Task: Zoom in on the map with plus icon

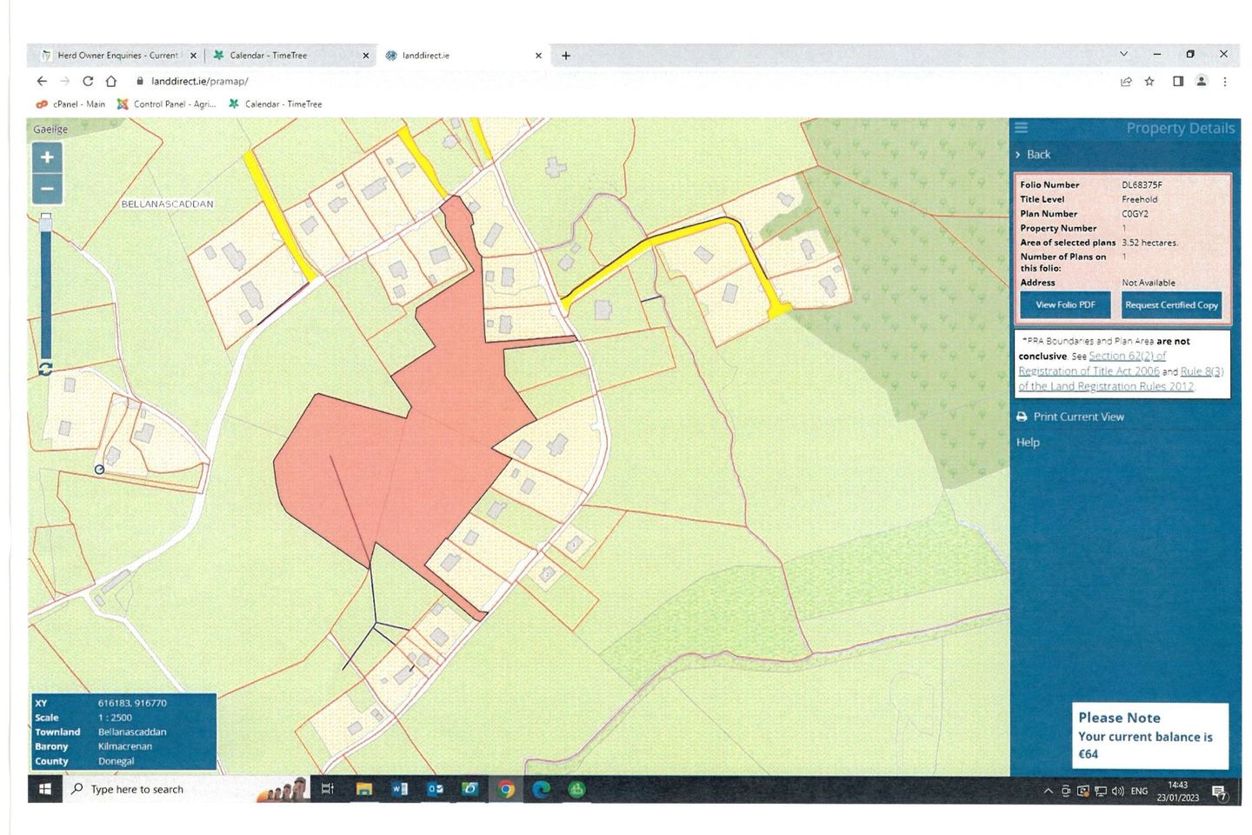Action: [46, 157]
